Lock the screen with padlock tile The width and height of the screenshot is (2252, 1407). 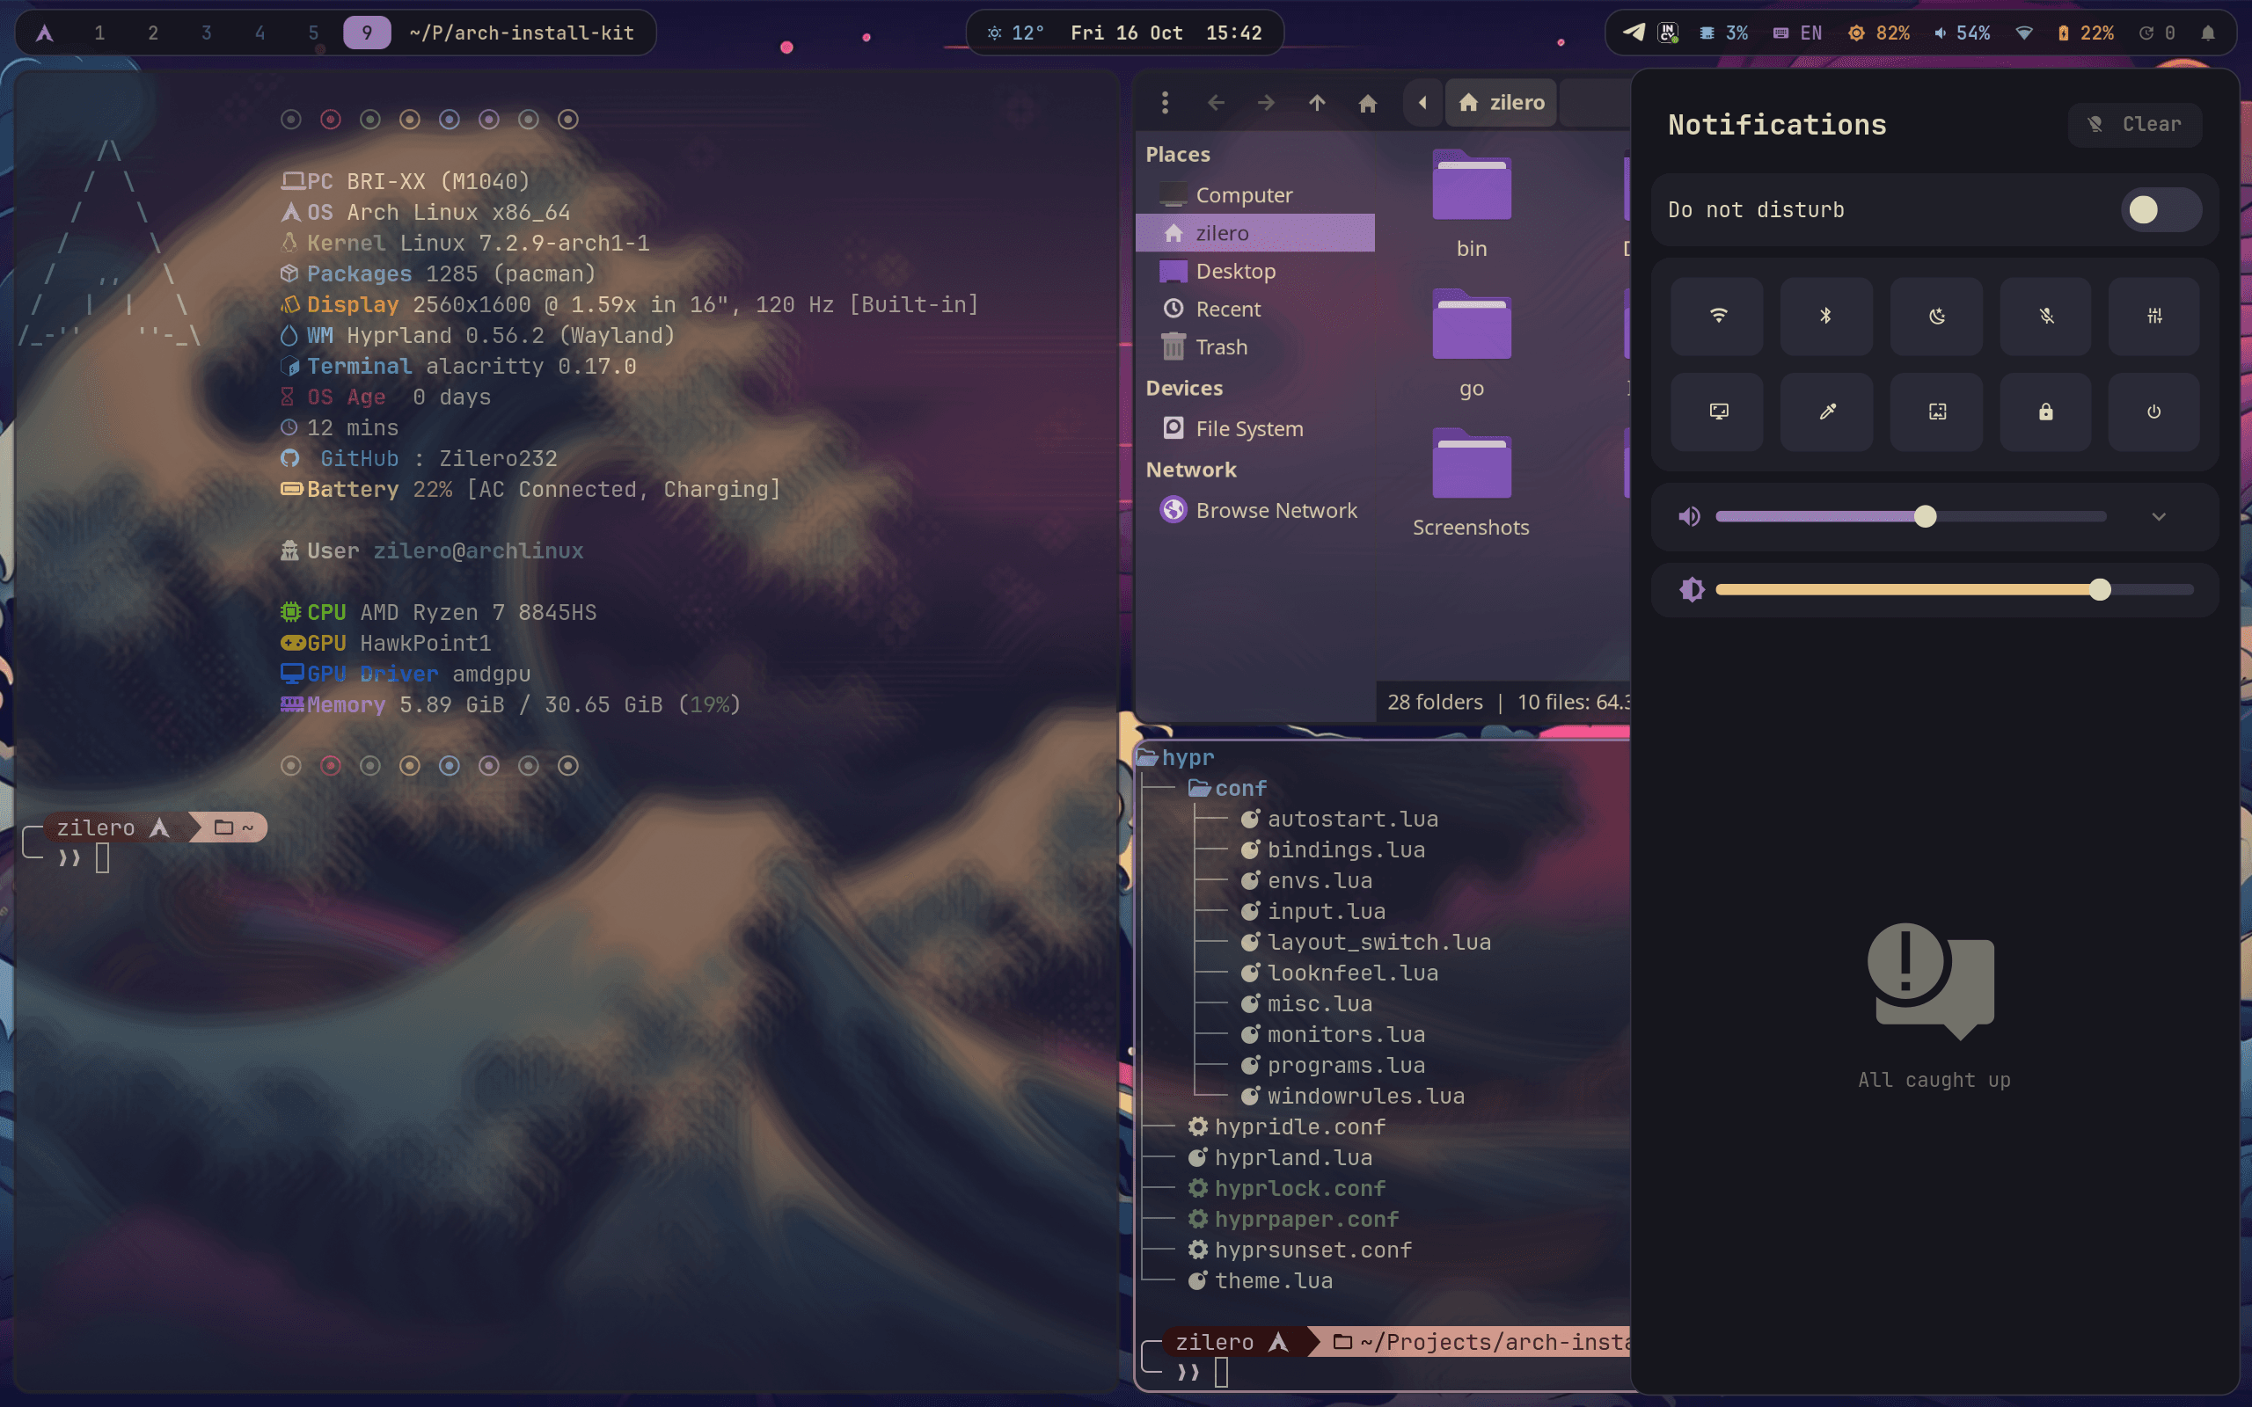(x=2045, y=412)
